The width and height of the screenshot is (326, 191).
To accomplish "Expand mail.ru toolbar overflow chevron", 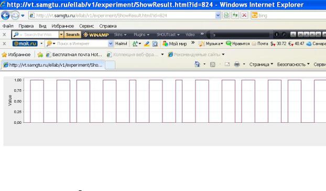I will click(193, 43).
